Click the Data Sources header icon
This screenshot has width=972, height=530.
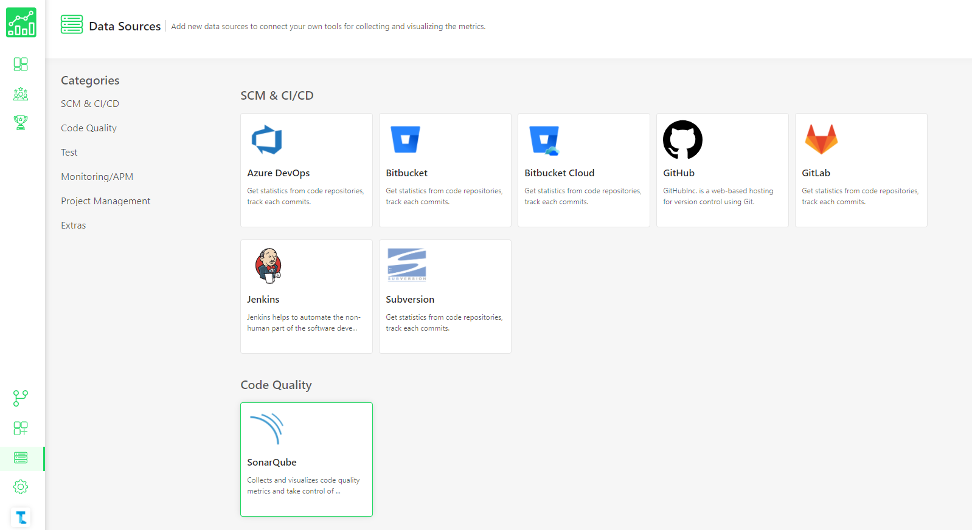click(72, 24)
